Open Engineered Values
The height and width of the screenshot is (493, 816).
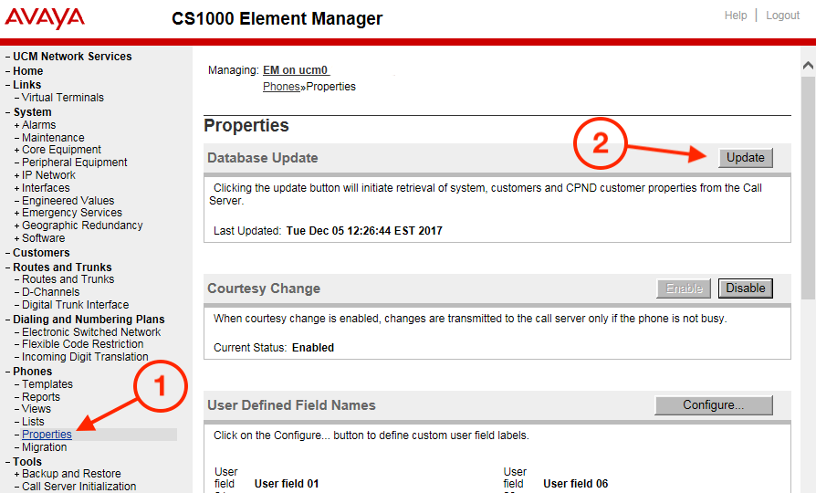tap(68, 201)
